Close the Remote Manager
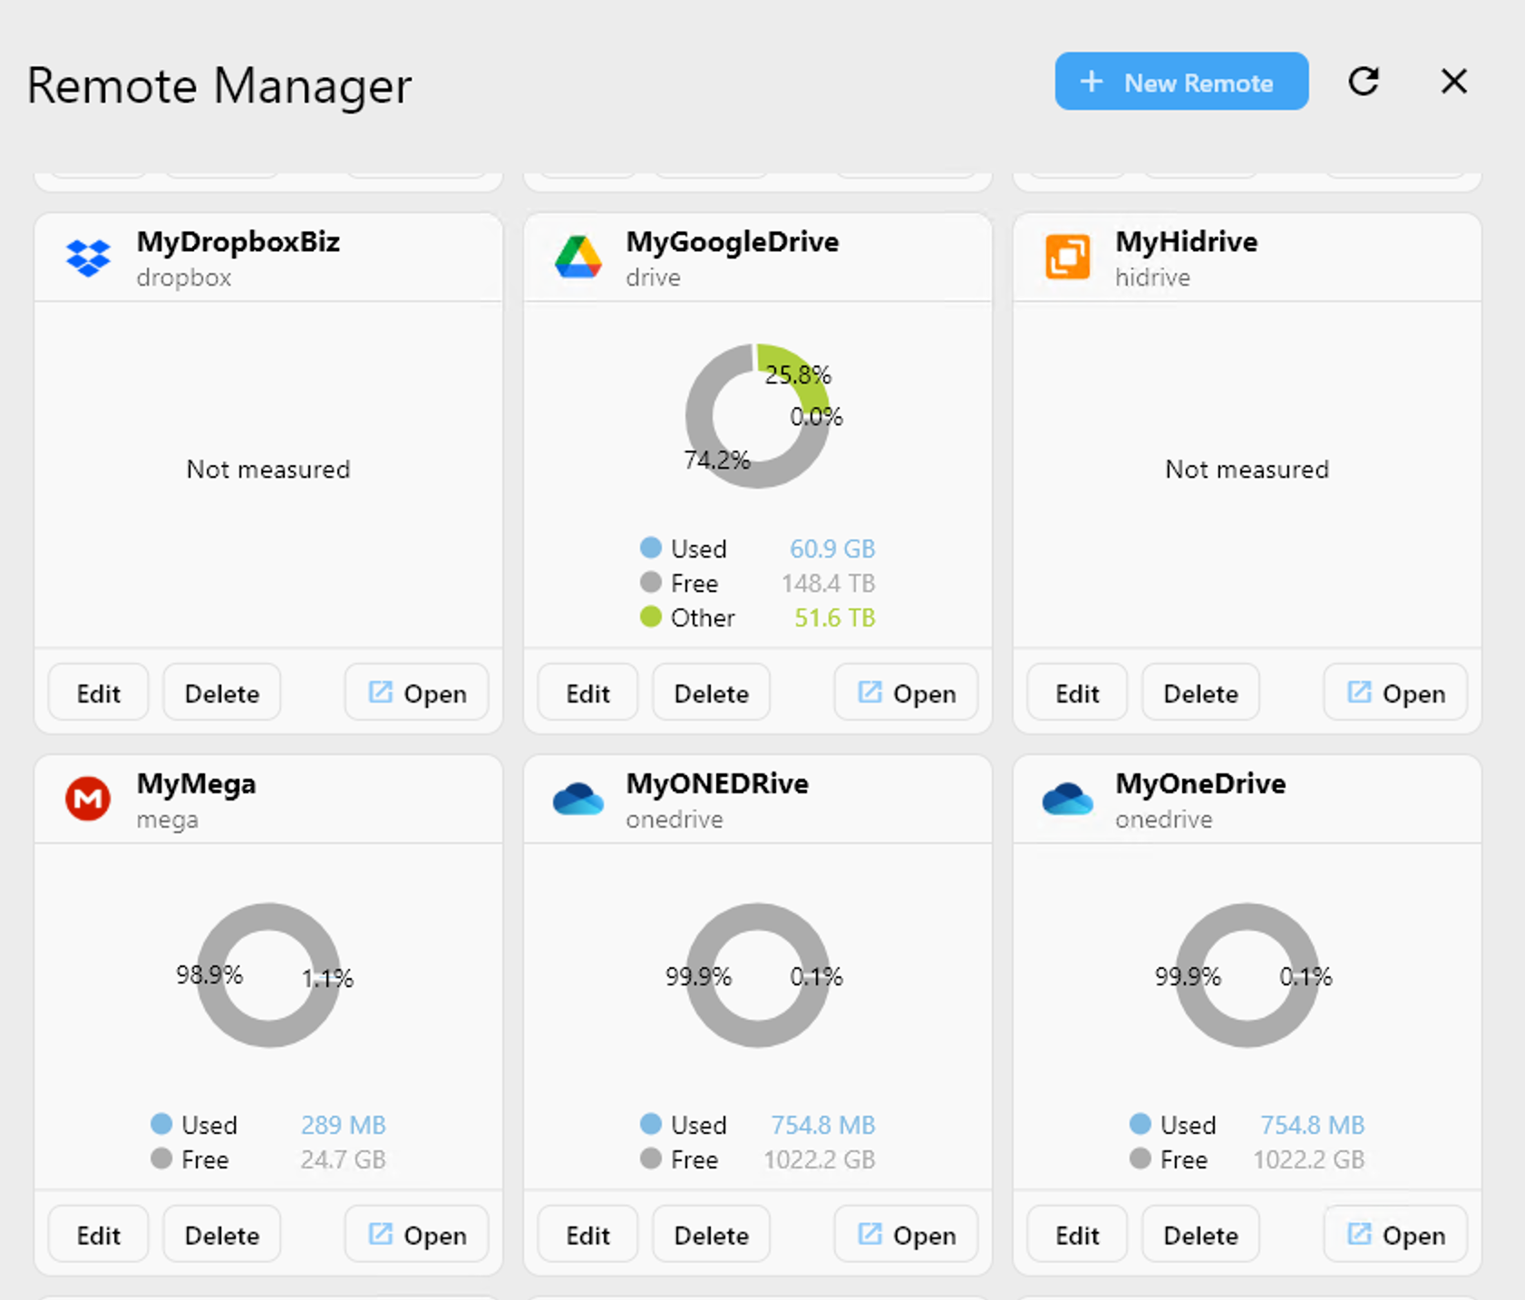This screenshot has height=1300, width=1525. point(1453,82)
